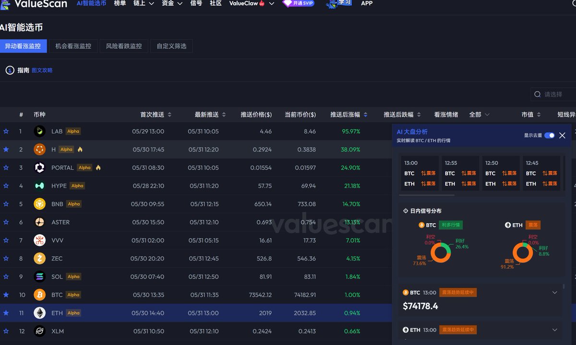Click the H coin icon

39,149
